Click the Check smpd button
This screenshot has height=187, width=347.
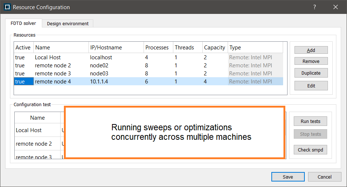click(x=310, y=149)
